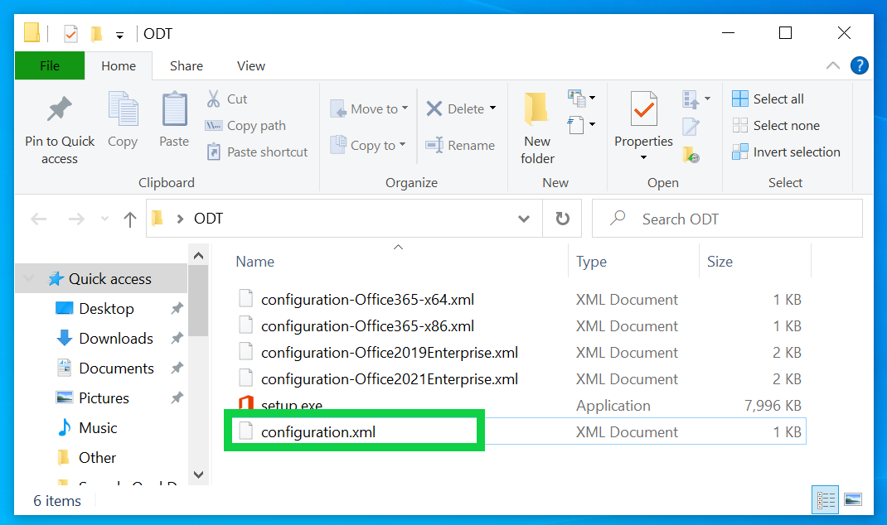887x525 pixels.
Task: Select Other folder in navigation pane
Action: pos(97,457)
